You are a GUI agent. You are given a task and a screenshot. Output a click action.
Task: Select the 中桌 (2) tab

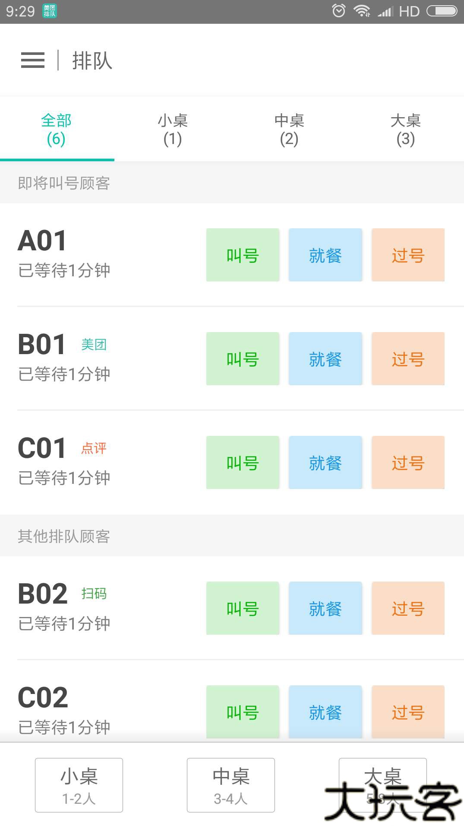pos(289,129)
